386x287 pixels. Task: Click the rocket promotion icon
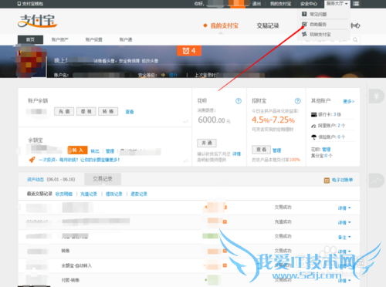pyautogui.click(x=32, y=160)
